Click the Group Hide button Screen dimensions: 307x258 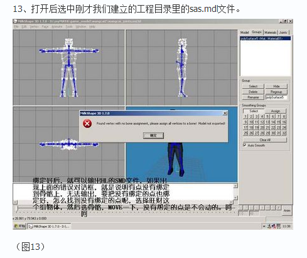(x=276, y=86)
